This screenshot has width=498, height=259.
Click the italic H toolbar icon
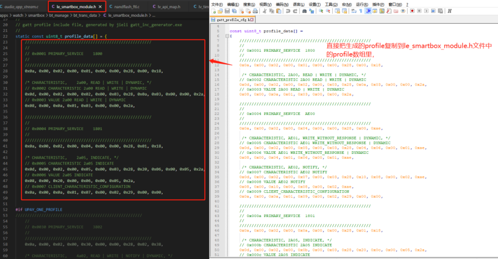(x=449, y=11)
